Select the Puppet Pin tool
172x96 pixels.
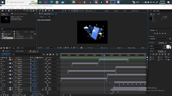(x=53, y=11)
